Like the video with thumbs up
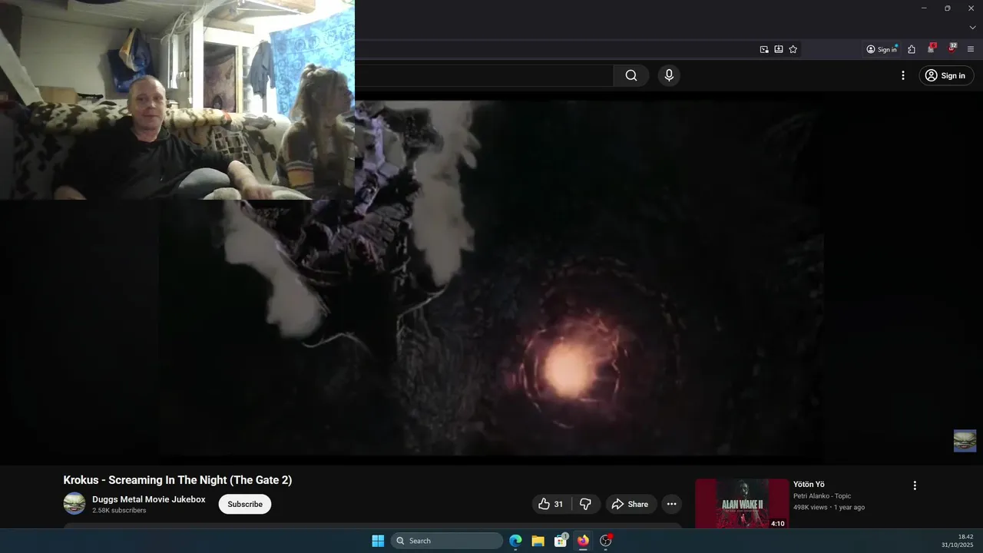Screen dimensions: 983x553 (x=551, y=504)
